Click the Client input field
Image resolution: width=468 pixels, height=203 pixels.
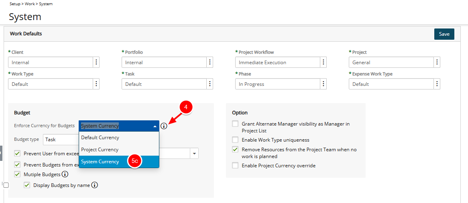click(51, 63)
